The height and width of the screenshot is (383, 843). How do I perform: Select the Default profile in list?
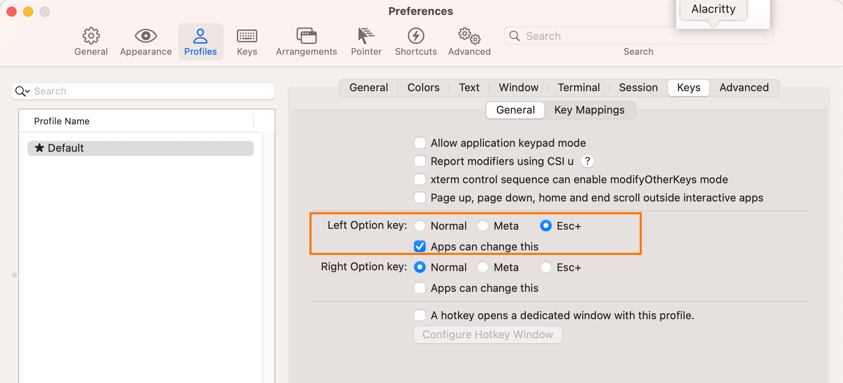pyautogui.click(x=140, y=148)
